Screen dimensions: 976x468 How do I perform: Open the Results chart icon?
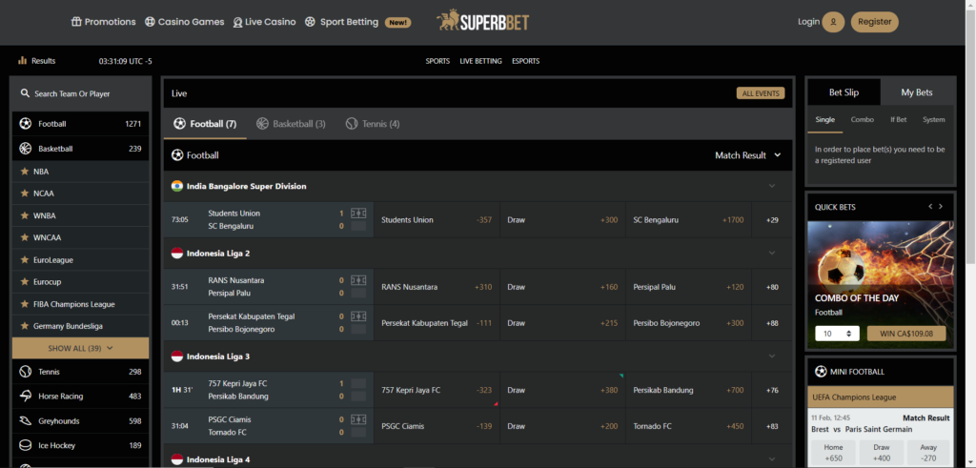tap(22, 60)
